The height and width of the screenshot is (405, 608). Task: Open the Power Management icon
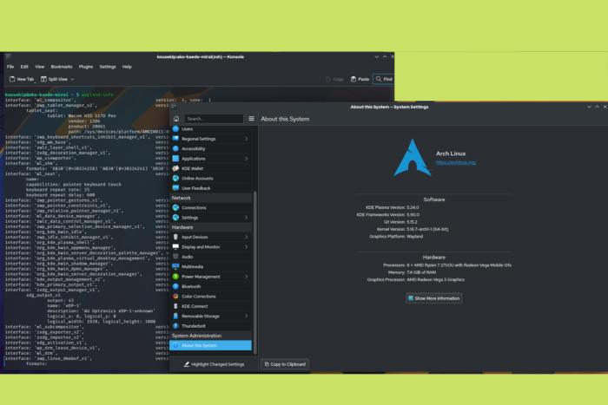[x=175, y=277]
